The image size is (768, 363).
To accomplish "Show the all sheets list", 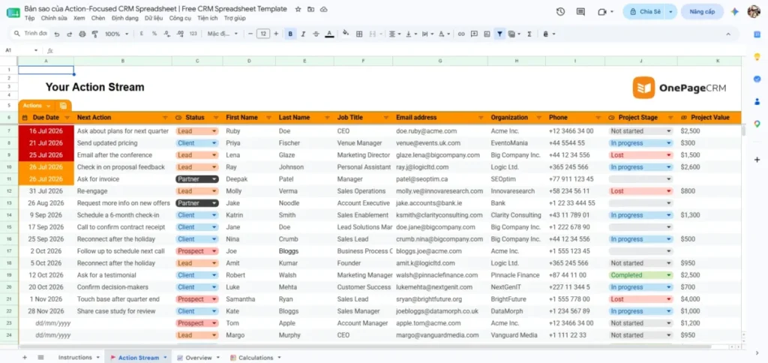I will 40,358.
